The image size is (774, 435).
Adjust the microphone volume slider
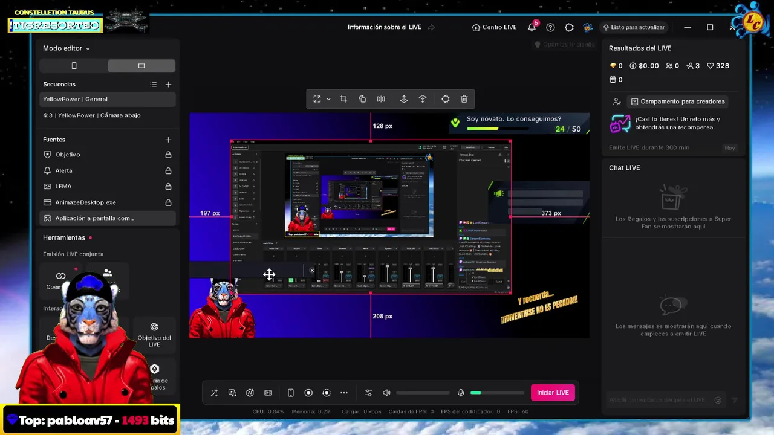[x=497, y=393]
